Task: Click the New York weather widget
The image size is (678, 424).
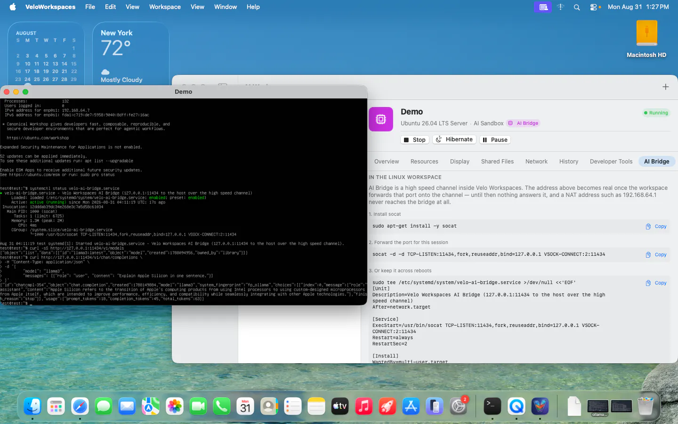Action: pos(131,53)
